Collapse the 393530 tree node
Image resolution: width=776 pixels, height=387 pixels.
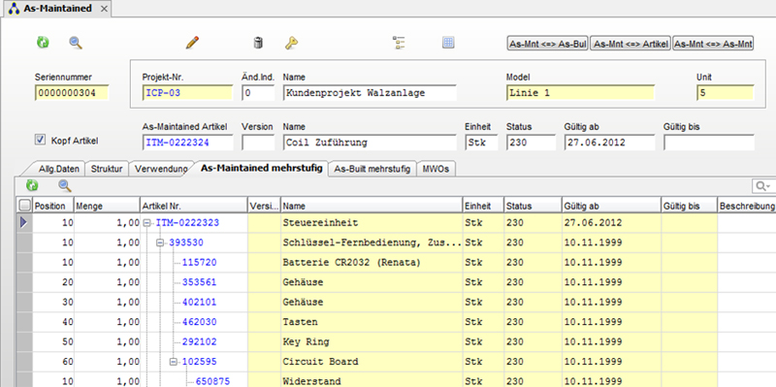click(160, 243)
